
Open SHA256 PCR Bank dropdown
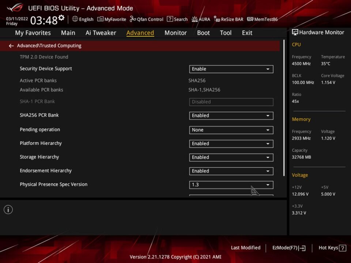(231, 116)
